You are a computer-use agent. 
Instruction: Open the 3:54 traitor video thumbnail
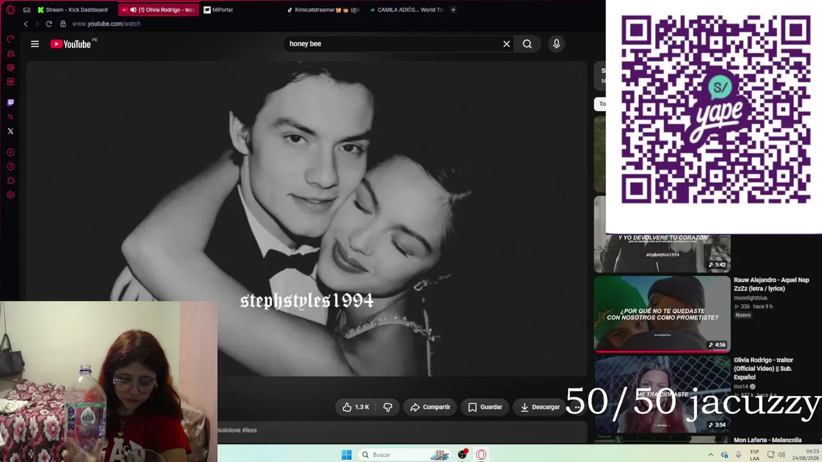662,394
